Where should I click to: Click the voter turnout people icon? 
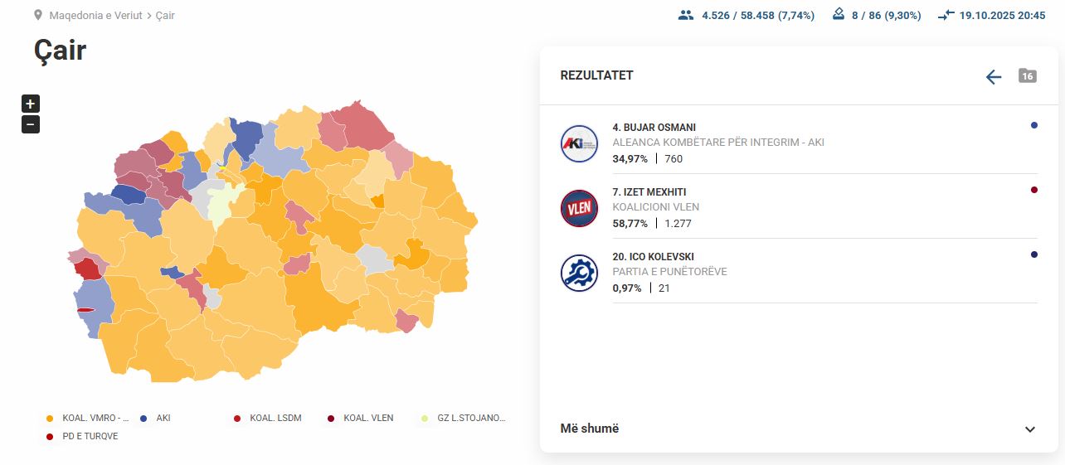point(685,15)
